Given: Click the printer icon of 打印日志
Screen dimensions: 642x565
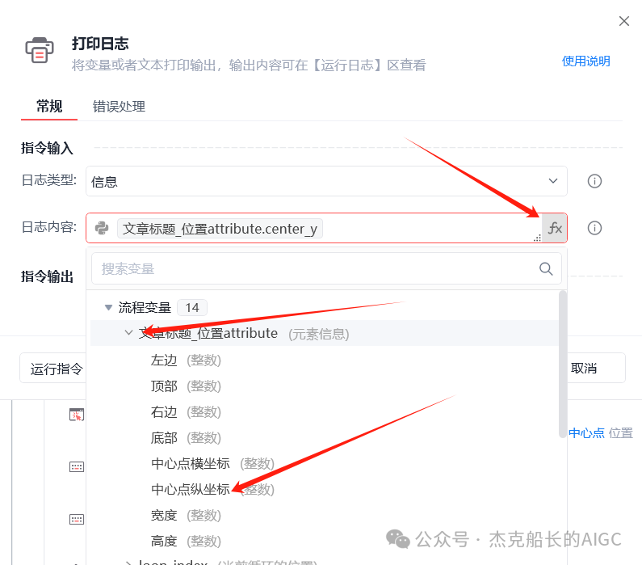Looking at the screenshot, I should coord(40,50).
